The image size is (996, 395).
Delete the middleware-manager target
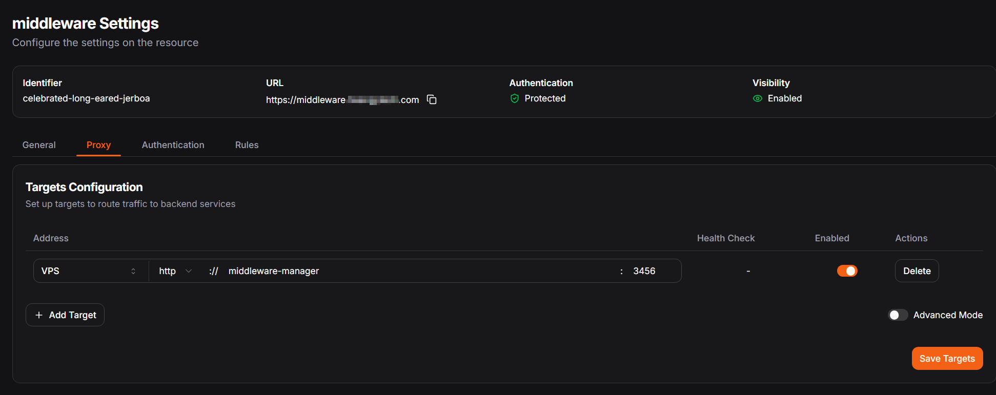(x=917, y=271)
